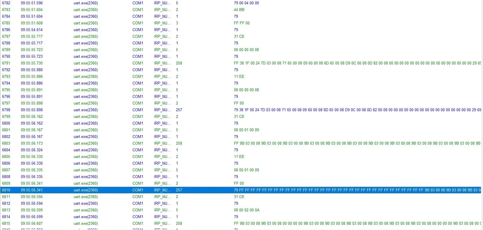Screen dimensions: 483x230
Task: Click length value 258 in row 6815
Action: click(179, 224)
